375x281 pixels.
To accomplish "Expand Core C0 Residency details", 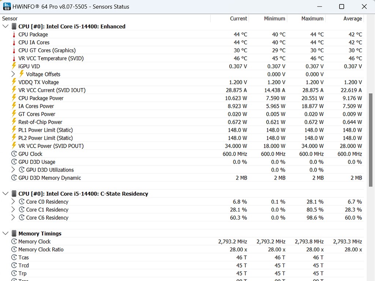I will (14, 202).
